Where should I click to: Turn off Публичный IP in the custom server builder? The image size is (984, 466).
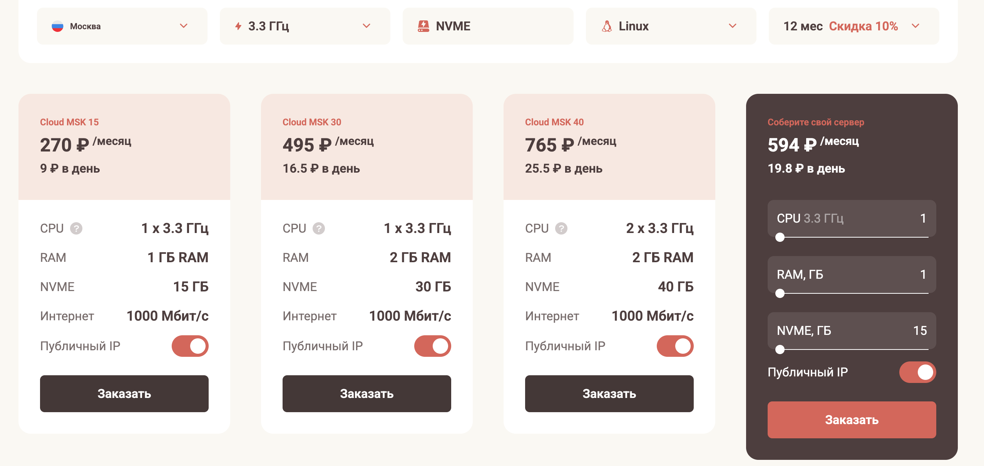click(x=917, y=371)
